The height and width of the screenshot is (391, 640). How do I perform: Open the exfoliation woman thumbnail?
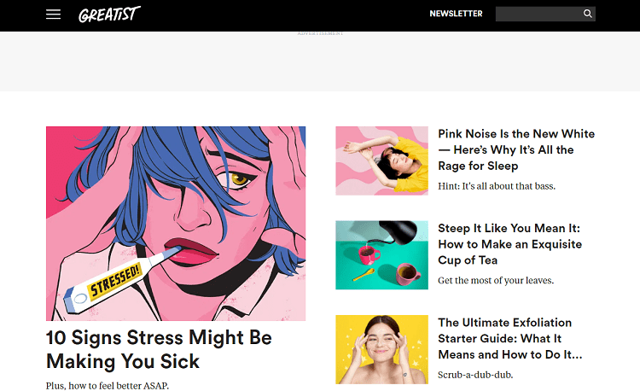[x=381, y=349]
